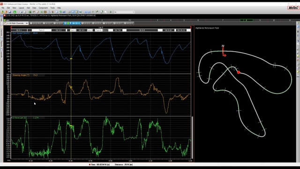Open the Math Channels workbook dropdown
This screenshot has height=169, width=300.
click(x=16, y=23)
